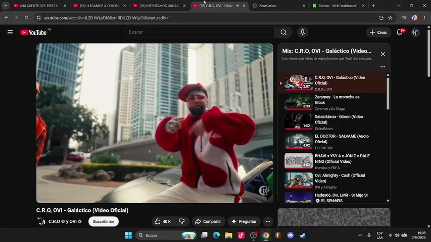The image size is (431, 242).
Task: Open the OVI channel name link
Action: (73, 221)
